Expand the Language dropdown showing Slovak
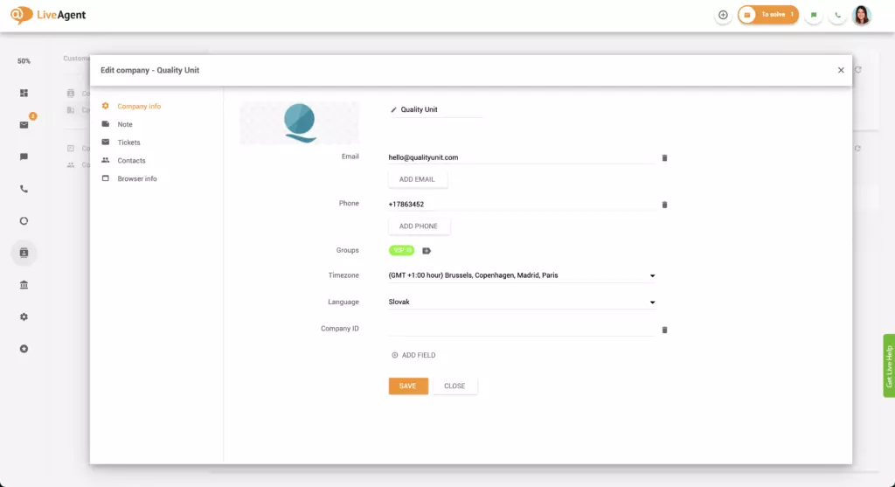 tap(652, 303)
